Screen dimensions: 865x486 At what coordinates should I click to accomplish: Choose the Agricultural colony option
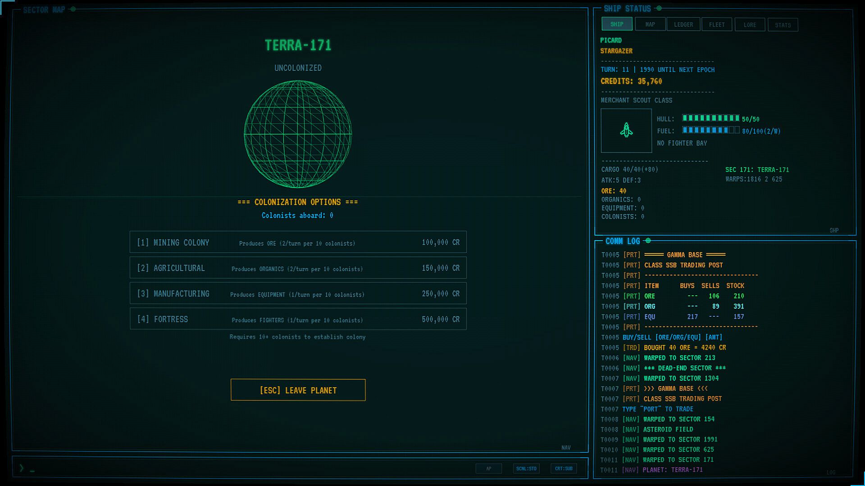(x=298, y=268)
